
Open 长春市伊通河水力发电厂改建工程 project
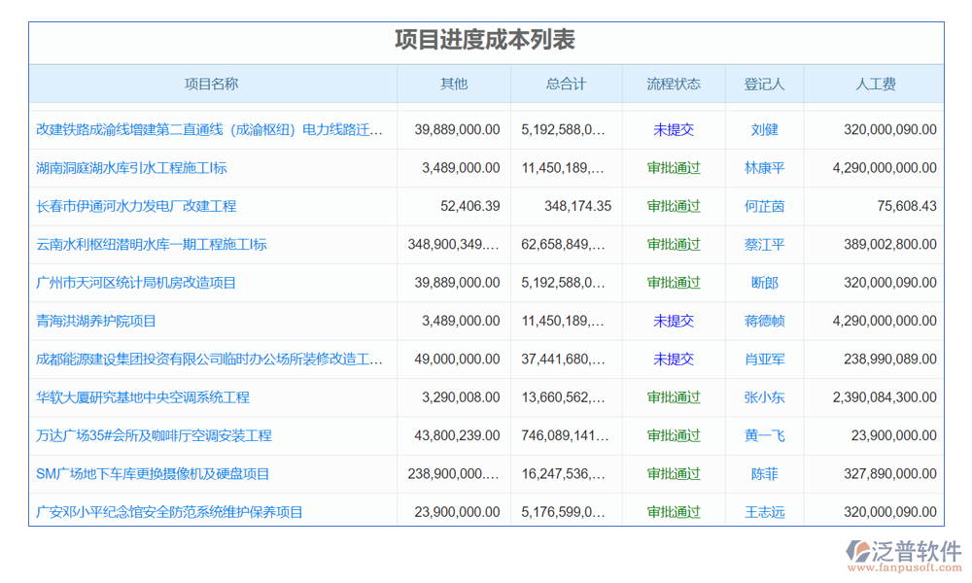[x=136, y=206]
